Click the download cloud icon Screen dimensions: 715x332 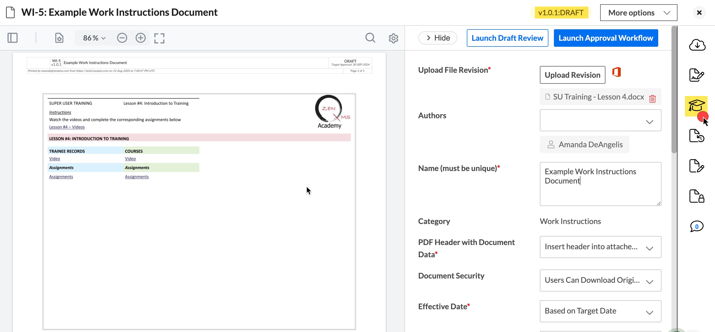click(x=697, y=45)
